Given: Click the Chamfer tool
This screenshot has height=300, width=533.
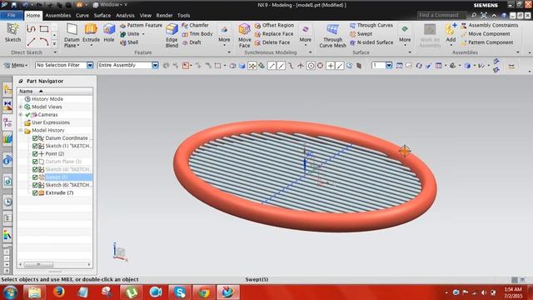Looking at the screenshot, I should click(195, 25).
